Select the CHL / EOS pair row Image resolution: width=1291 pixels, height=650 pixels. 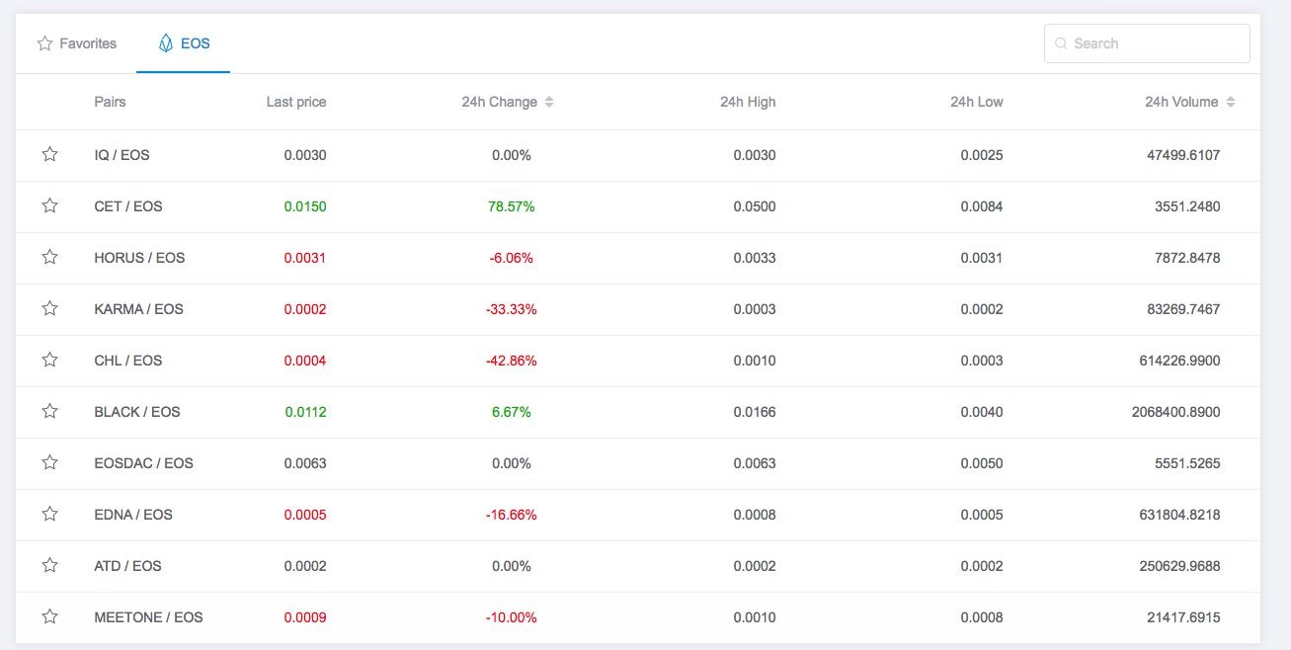click(638, 361)
